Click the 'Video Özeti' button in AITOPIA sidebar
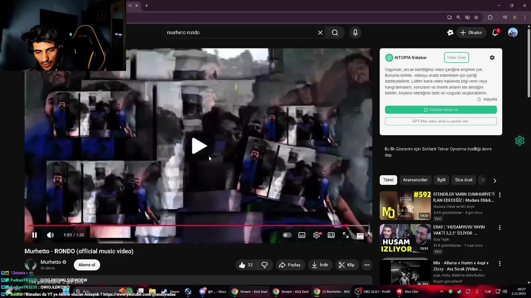531x298 pixels. point(456,58)
